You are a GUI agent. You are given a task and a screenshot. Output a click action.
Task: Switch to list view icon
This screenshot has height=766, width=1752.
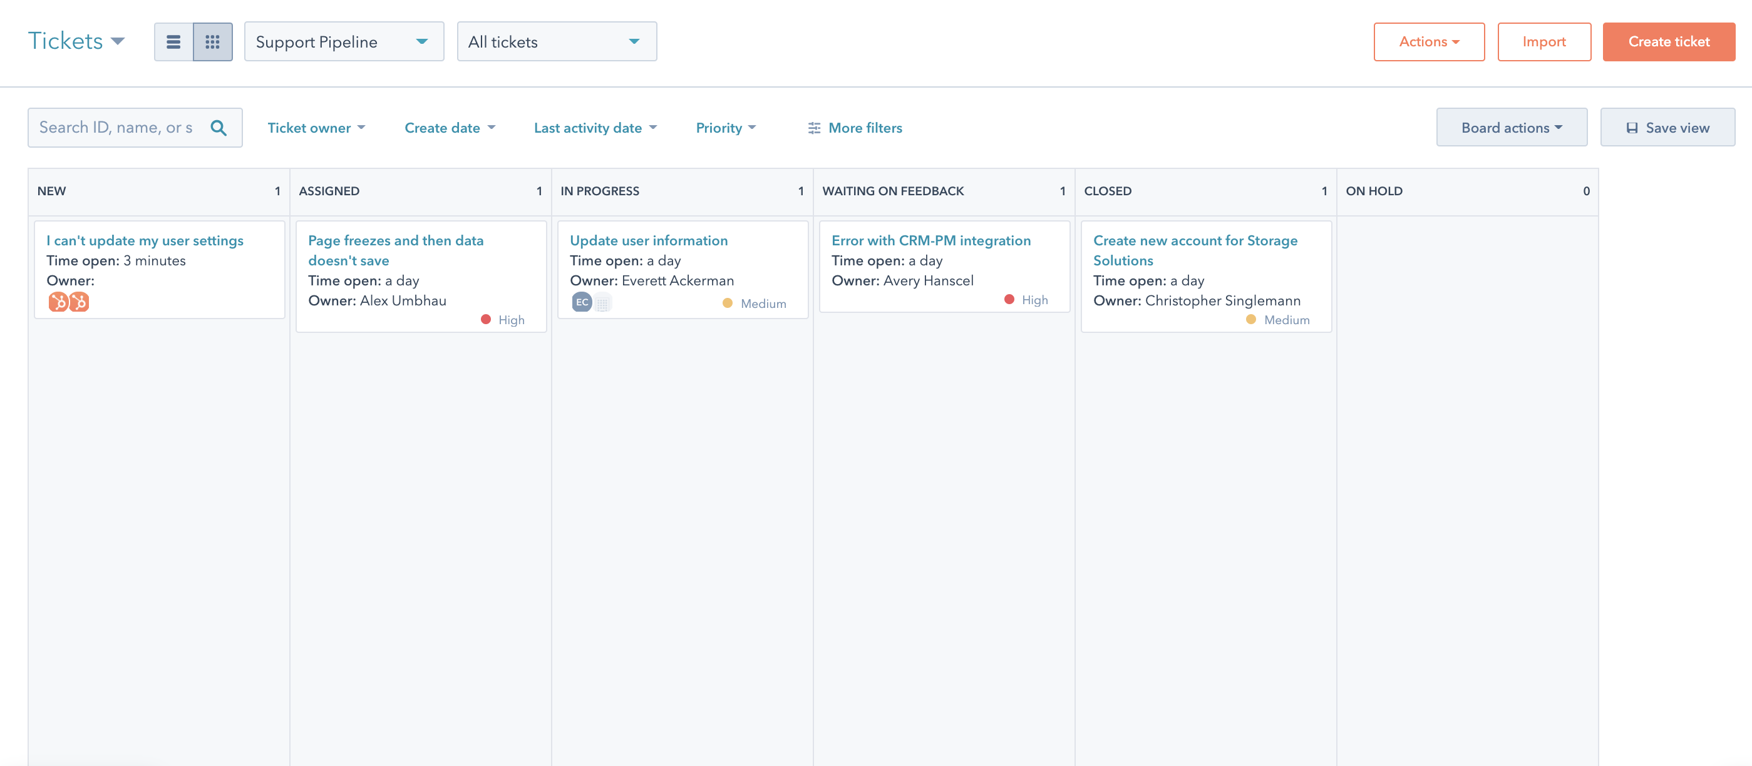[173, 42]
